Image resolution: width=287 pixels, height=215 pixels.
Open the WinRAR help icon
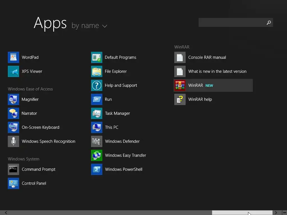tap(180, 99)
